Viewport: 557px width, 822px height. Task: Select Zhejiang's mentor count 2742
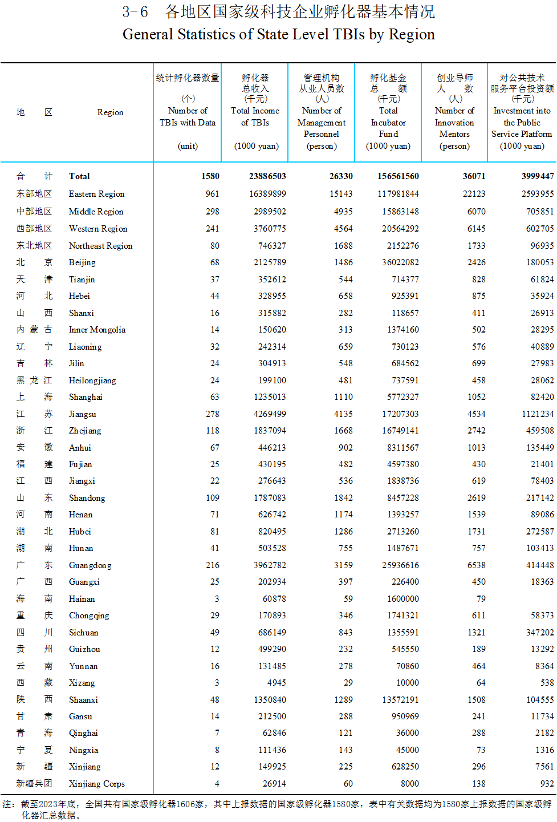(x=476, y=431)
